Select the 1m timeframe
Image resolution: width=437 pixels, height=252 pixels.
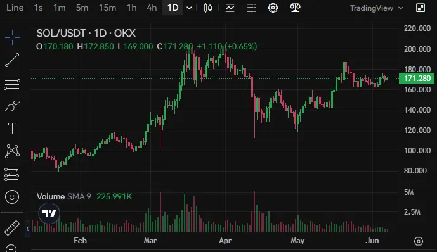(60, 8)
